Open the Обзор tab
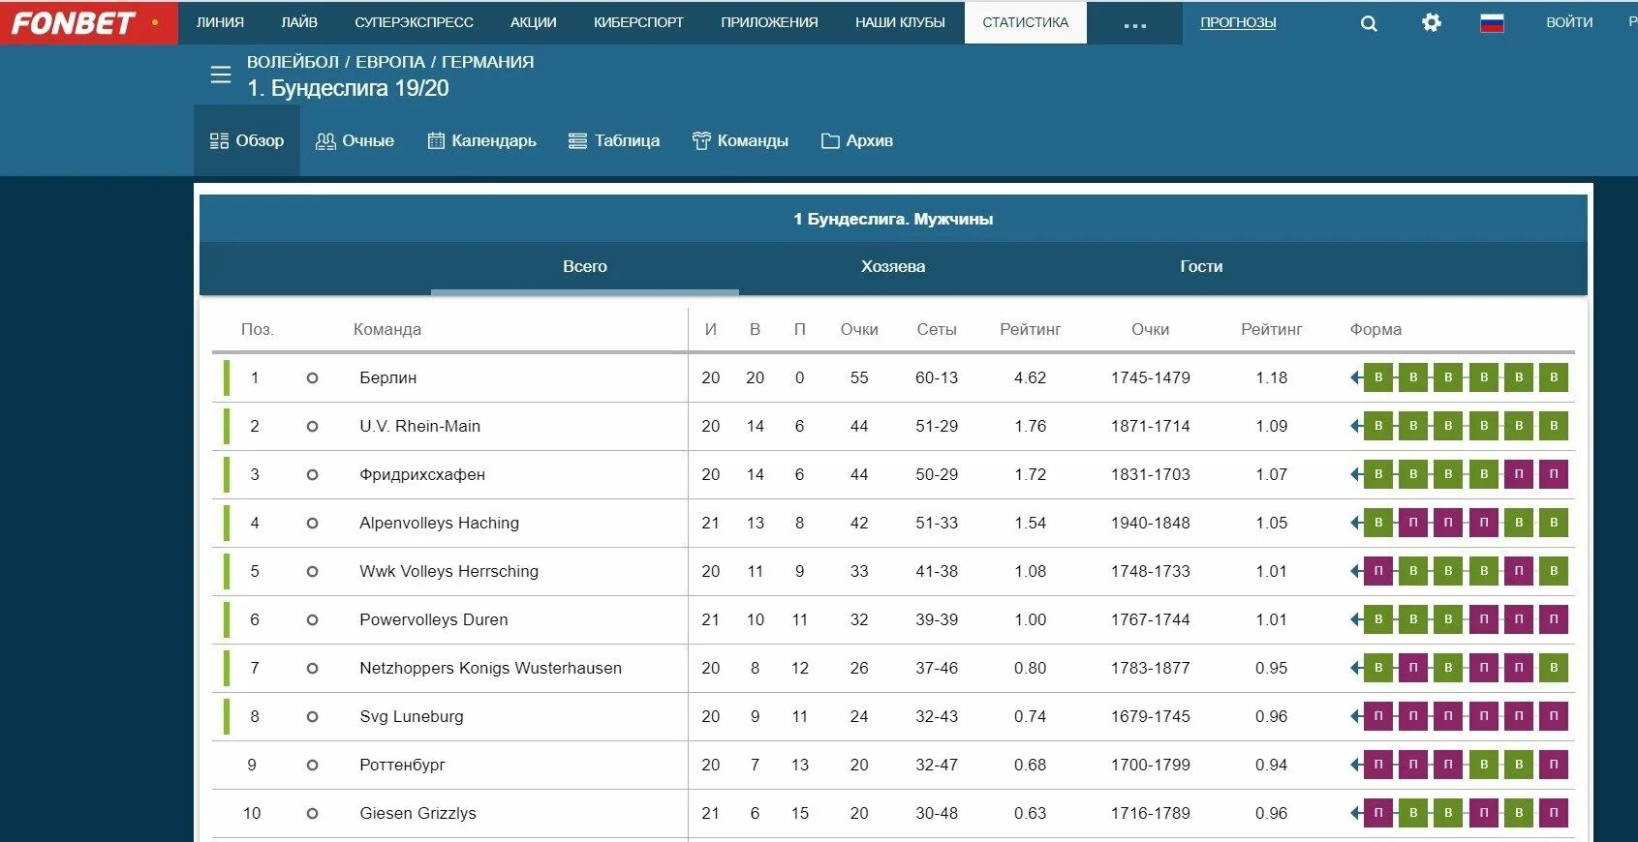Screen dimensions: 1638x842 click(x=247, y=140)
